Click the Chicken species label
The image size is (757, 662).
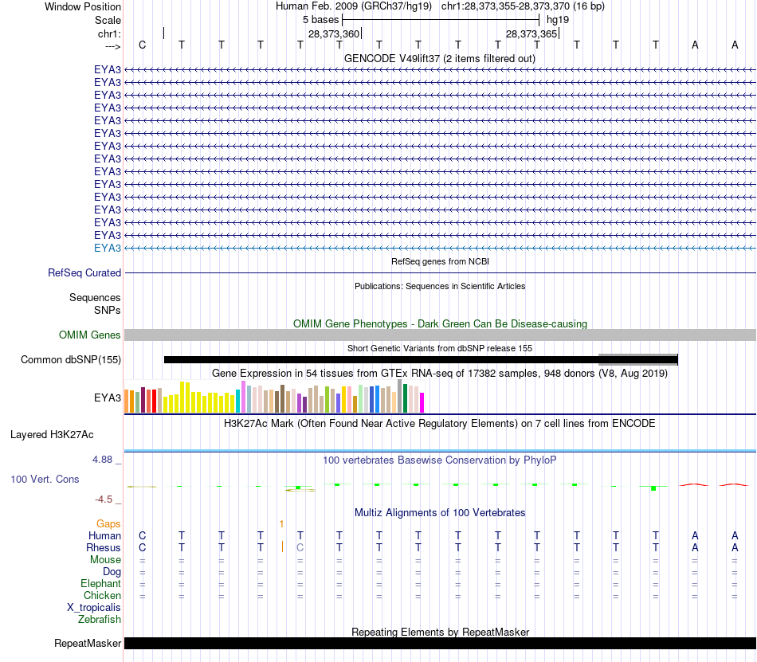[x=102, y=595]
